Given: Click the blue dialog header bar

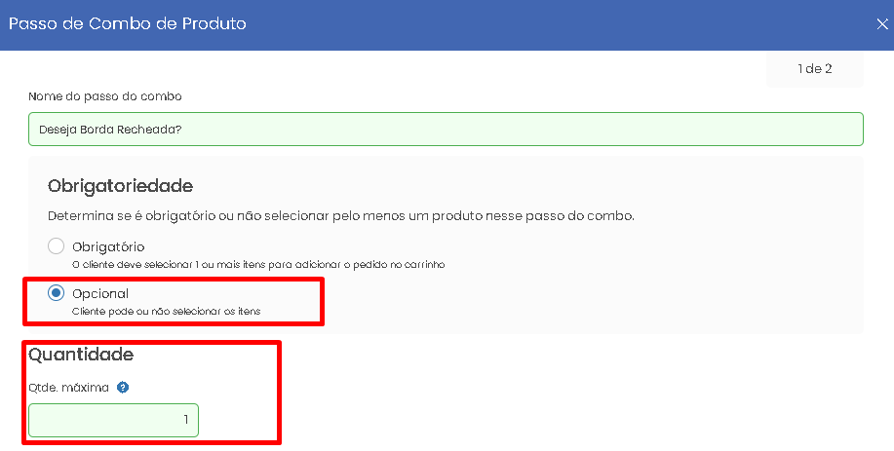Looking at the screenshot, I should (x=447, y=25).
